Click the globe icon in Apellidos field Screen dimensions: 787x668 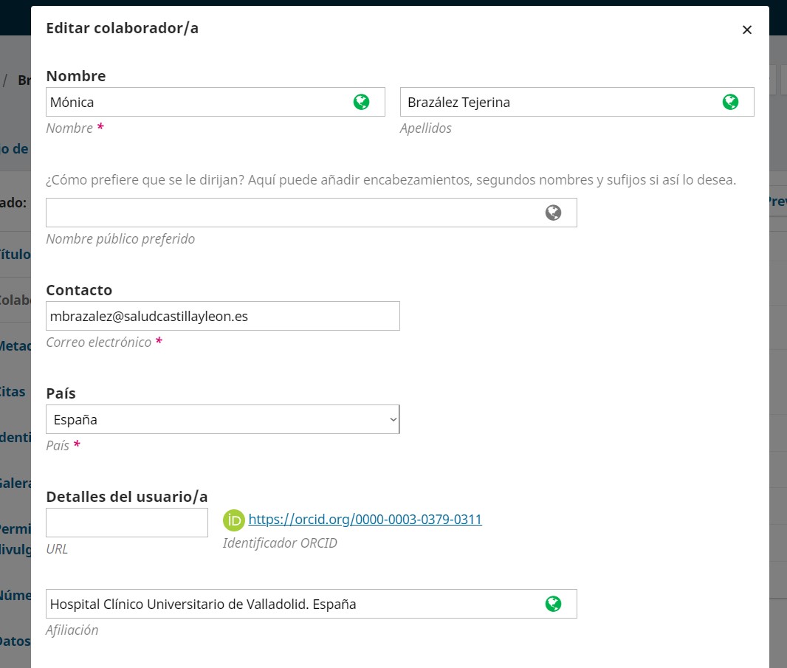point(730,102)
